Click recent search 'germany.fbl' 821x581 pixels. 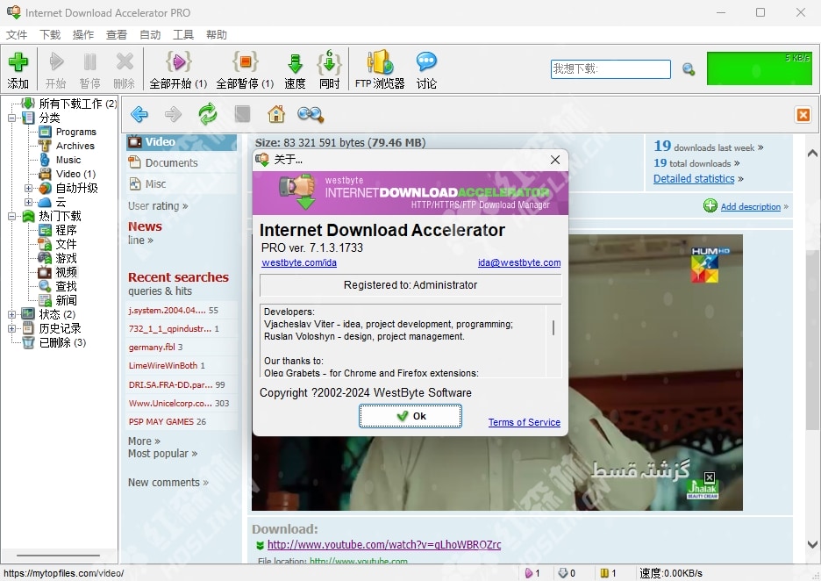(x=152, y=347)
